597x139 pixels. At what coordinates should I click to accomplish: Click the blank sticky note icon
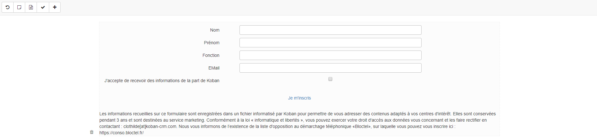pos(19,7)
